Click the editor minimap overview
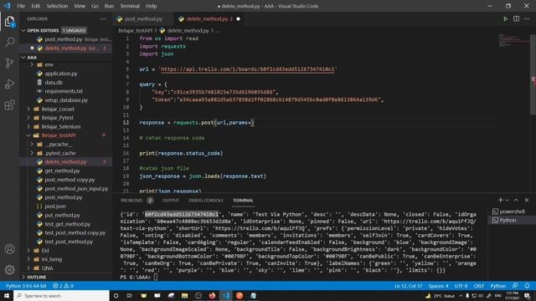The image size is (536, 301). (x=513, y=40)
